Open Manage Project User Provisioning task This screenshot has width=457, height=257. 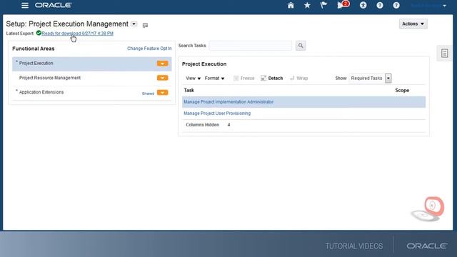click(x=217, y=114)
